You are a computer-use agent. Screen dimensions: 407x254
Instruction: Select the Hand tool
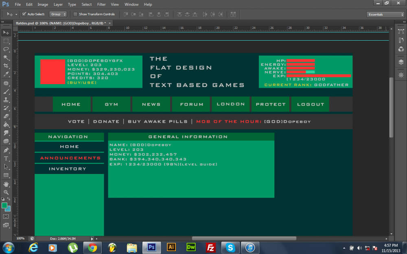6,184
